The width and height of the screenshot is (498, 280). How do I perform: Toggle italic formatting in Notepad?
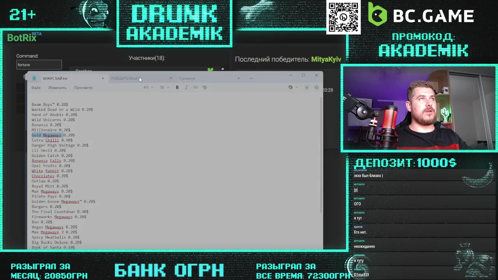click(x=186, y=87)
